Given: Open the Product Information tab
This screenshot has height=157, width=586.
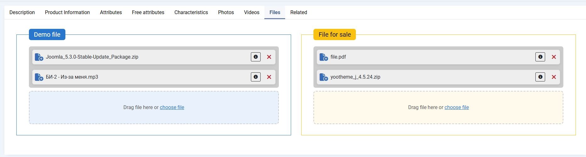Looking at the screenshot, I should 67,13.
